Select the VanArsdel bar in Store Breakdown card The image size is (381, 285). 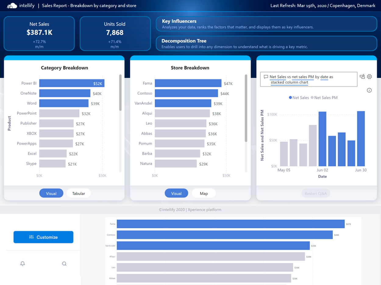[183, 103]
